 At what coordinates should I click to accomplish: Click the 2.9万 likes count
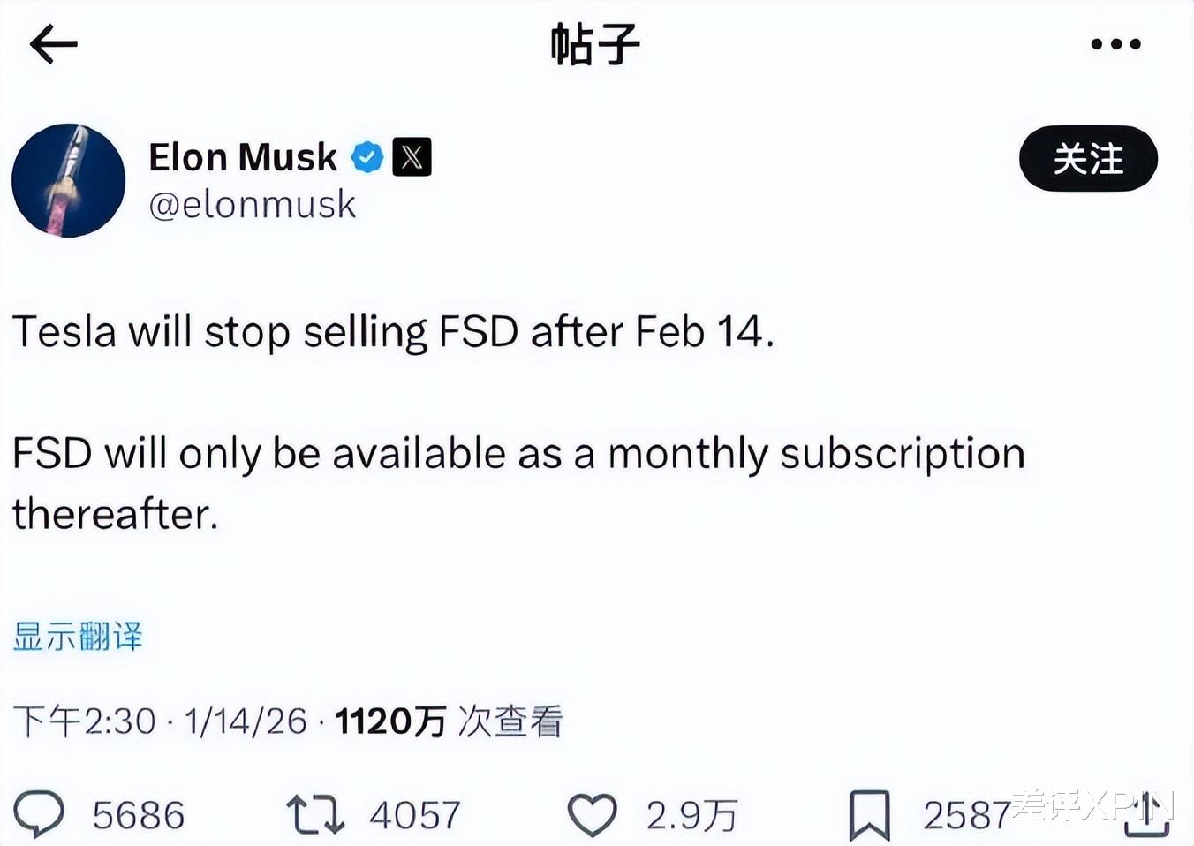pos(691,815)
